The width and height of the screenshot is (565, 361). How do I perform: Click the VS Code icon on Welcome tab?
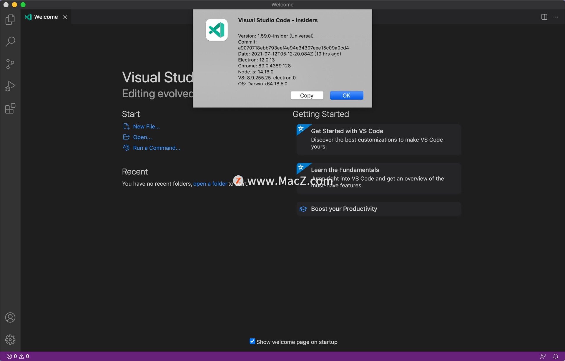point(28,17)
